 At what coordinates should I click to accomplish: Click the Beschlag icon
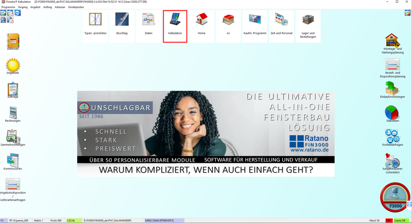click(x=122, y=23)
